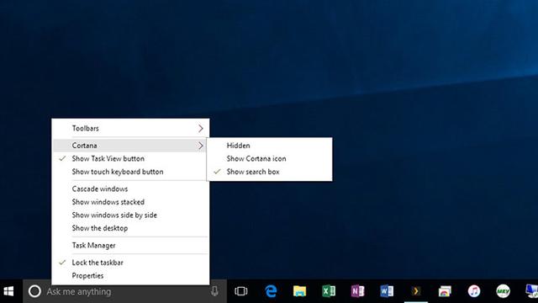This screenshot has width=538, height=303.
Task: Open the stacked photos icon on the taskbar
Action: [x=445, y=291]
